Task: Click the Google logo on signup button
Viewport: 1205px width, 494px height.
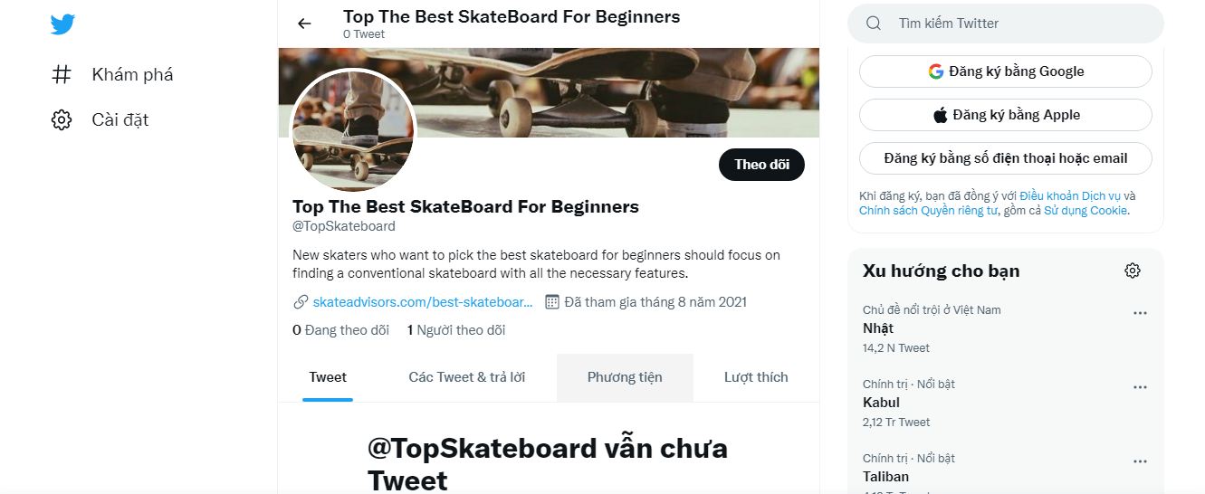Action: (x=936, y=71)
